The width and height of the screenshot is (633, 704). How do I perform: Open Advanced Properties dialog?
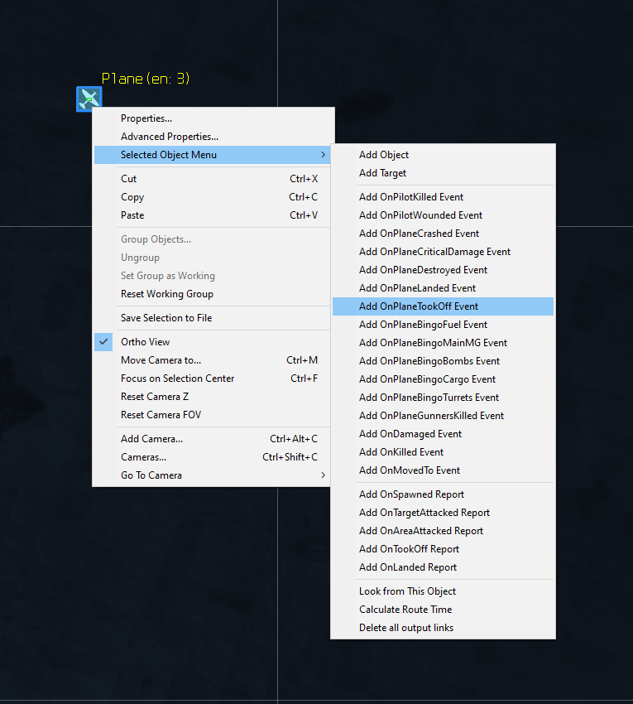pyautogui.click(x=170, y=137)
